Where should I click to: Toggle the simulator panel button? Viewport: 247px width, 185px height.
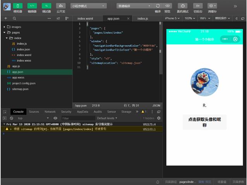tap(18, 6)
